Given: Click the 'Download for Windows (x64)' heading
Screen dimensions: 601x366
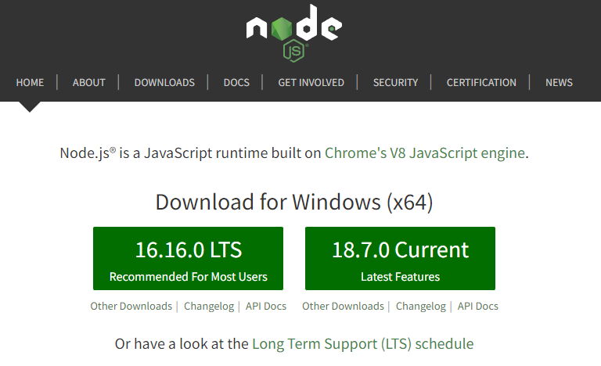Looking at the screenshot, I should pos(294,202).
